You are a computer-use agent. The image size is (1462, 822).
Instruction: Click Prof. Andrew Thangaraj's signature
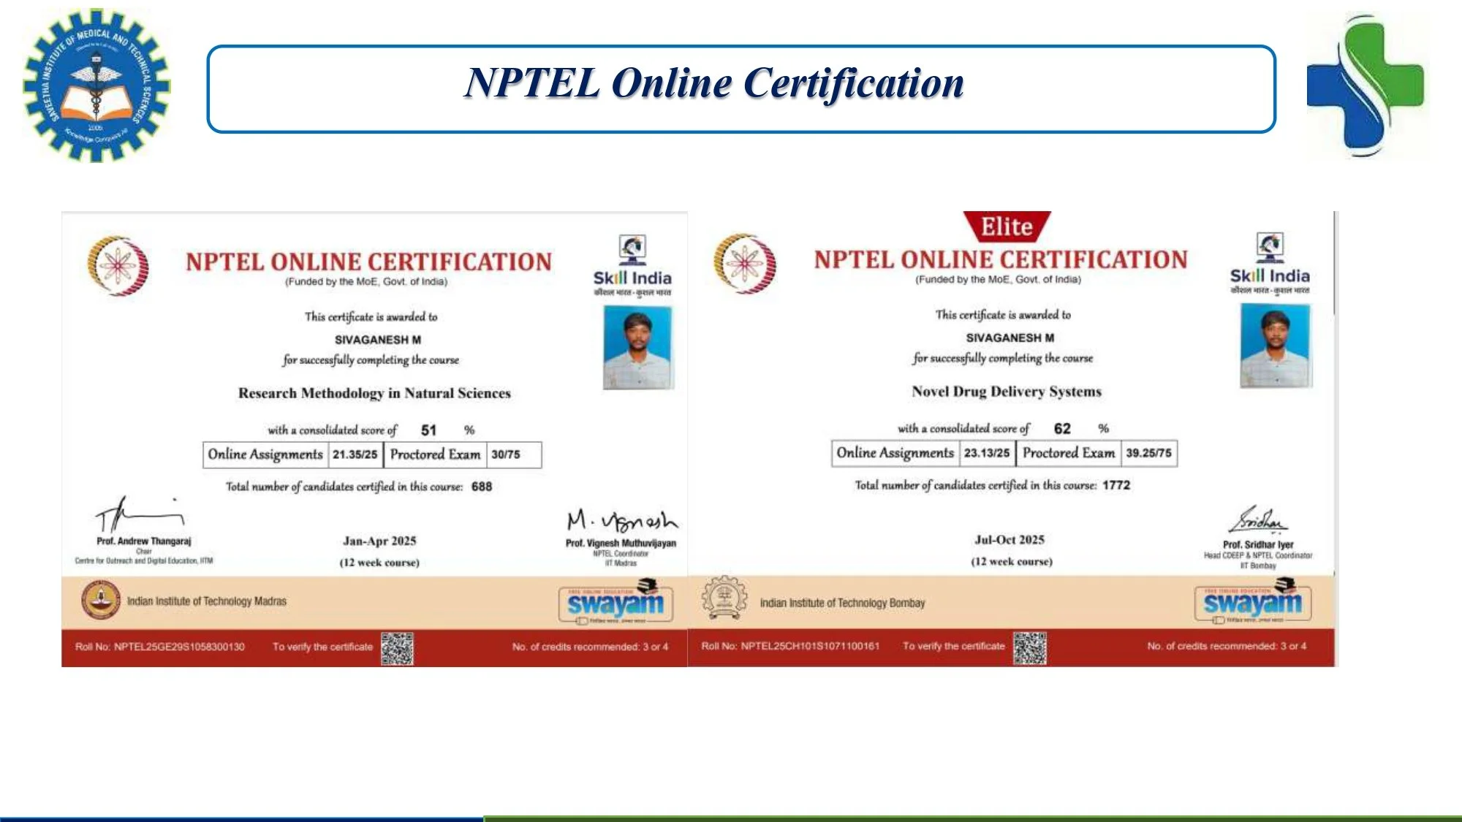139,514
